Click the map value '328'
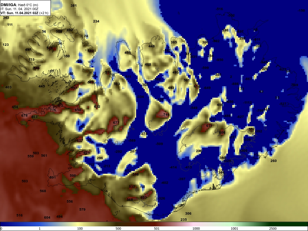The width and height of the screenshot is (308, 231). pos(265,69)
